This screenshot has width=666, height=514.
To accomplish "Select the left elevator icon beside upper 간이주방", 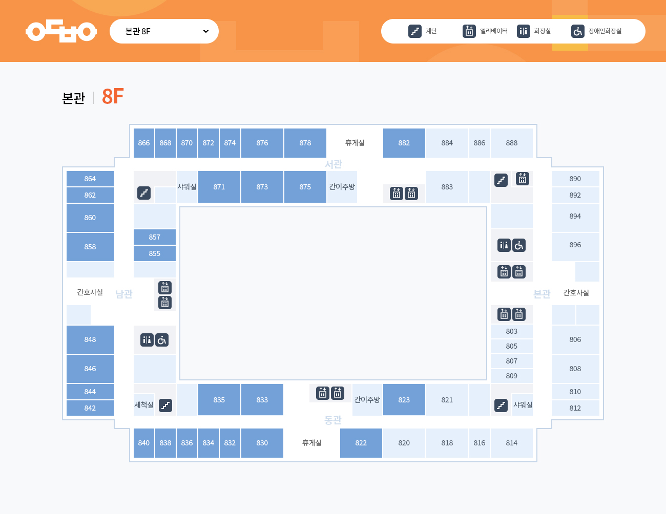I will click(397, 194).
